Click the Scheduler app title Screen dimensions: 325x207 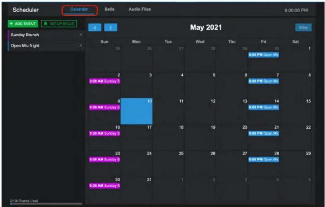(x=26, y=10)
